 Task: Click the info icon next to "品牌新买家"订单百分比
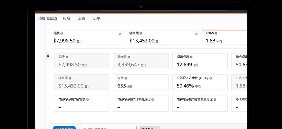coord(152,99)
